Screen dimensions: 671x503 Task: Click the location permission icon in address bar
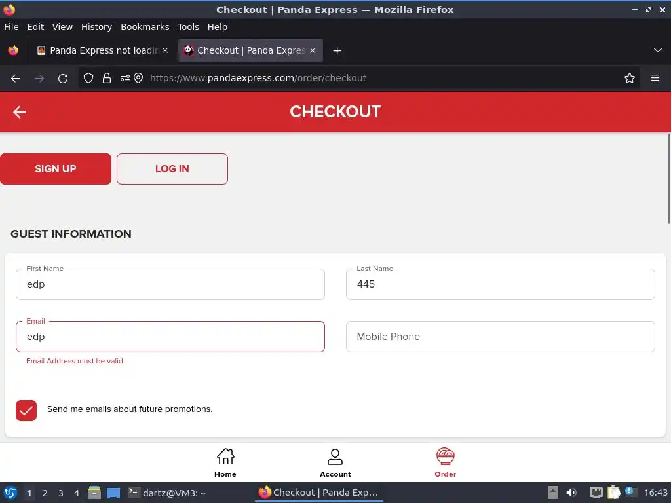[x=138, y=78]
